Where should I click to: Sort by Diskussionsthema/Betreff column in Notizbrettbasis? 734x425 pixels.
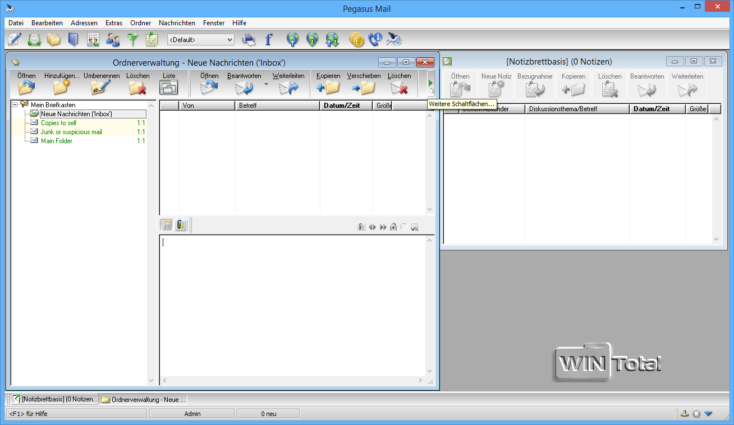click(x=577, y=109)
